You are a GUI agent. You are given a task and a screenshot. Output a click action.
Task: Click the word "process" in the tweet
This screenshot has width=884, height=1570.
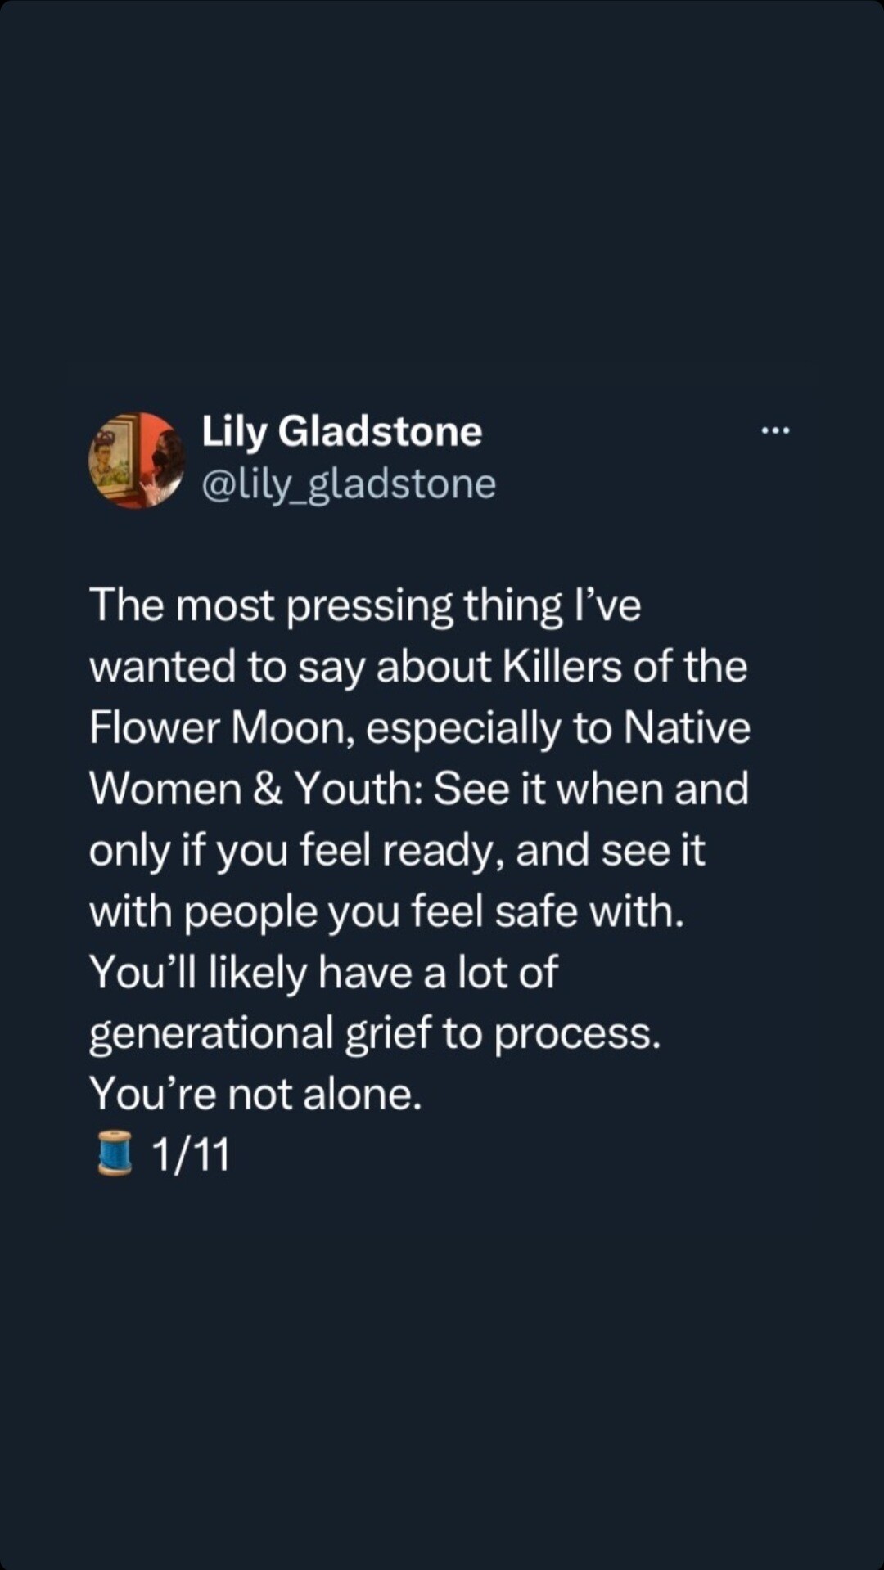point(575,1035)
